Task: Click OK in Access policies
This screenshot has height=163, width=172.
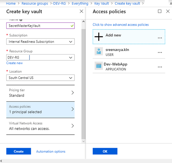Action: (105, 151)
